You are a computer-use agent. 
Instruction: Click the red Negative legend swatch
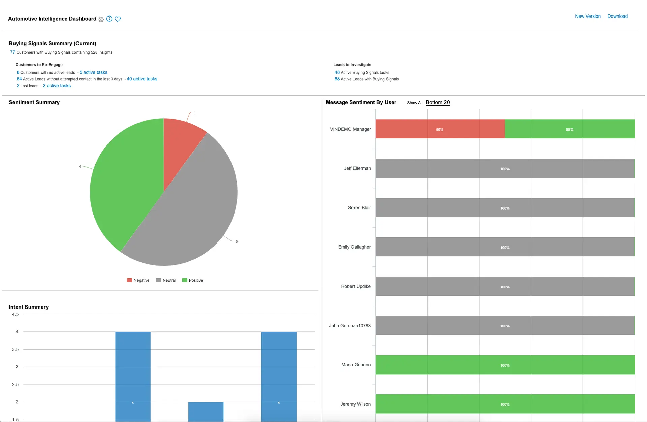tap(129, 280)
